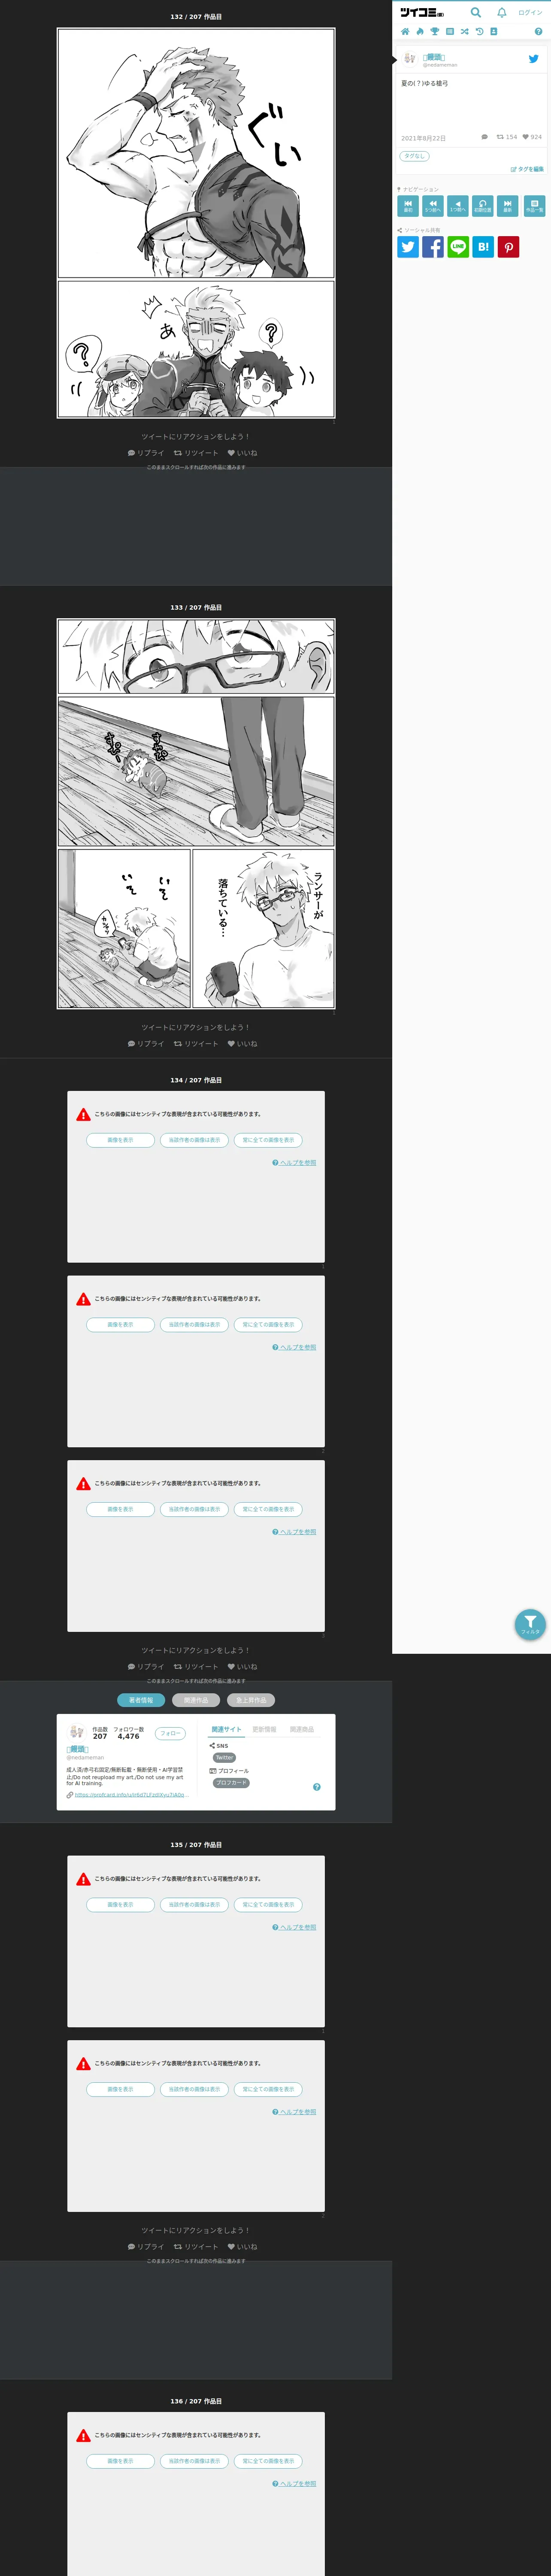Image resolution: width=551 pixels, height=2576 pixels.
Task: Share on Facebook
Action: (x=433, y=247)
